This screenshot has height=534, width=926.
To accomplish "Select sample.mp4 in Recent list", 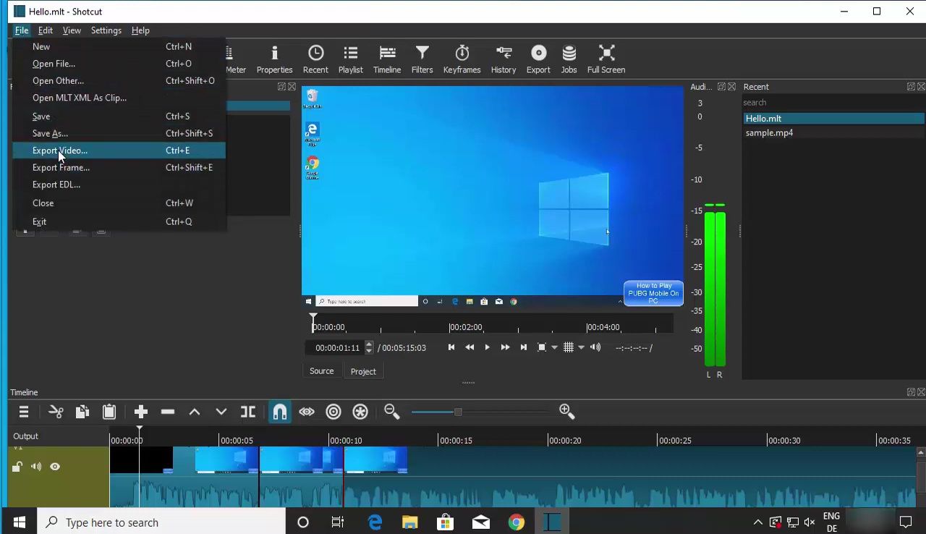I will [x=833, y=133].
